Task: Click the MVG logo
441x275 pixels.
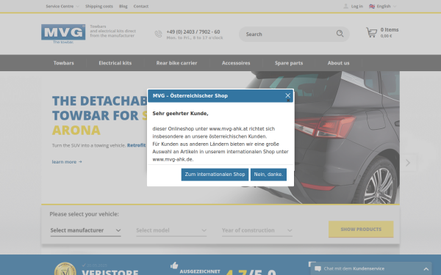Action: [63, 34]
